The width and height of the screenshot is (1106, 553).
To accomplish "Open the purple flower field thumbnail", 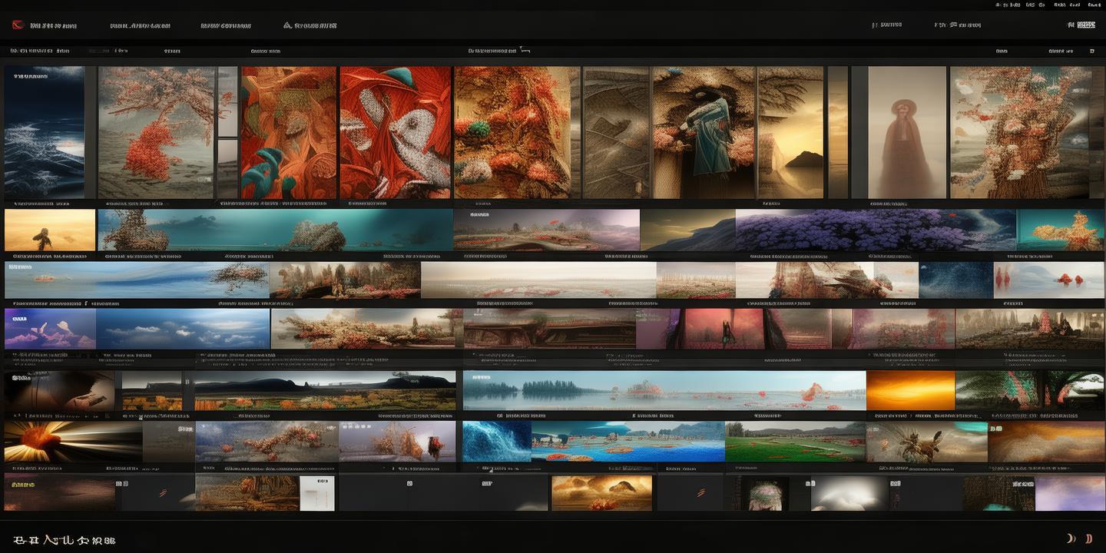I will [876, 230].
